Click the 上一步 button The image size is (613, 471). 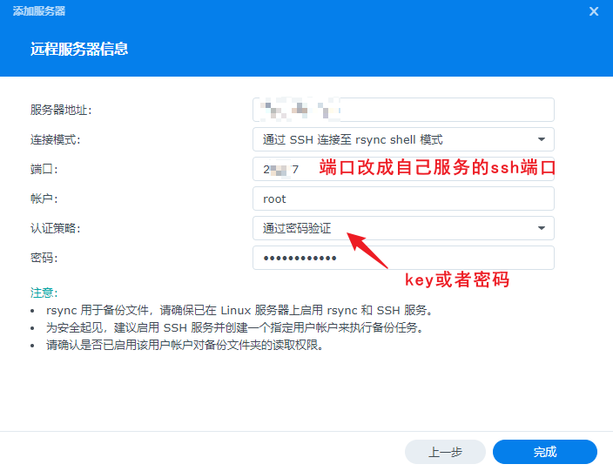click(445, 452)
